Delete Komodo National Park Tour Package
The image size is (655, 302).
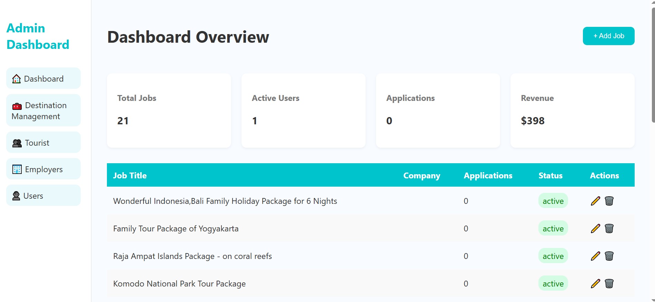click(609, 284)
